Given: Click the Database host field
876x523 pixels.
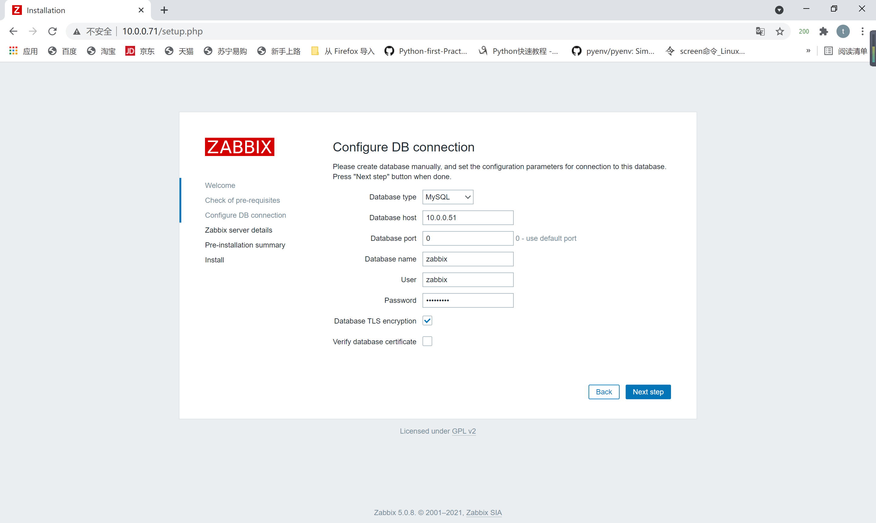Looking at the screenshot, I should (x=468, y=217).
